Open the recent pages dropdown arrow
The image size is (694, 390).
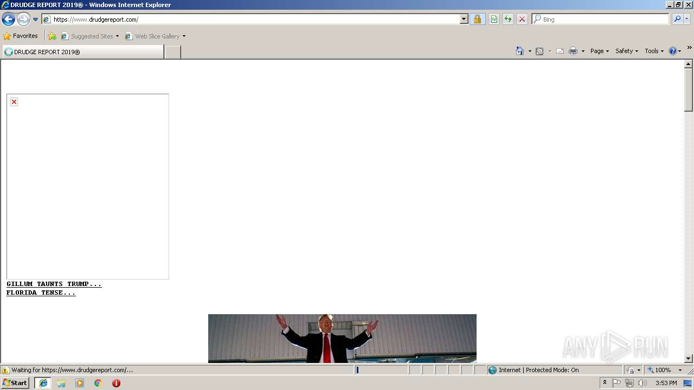[36, 19]
